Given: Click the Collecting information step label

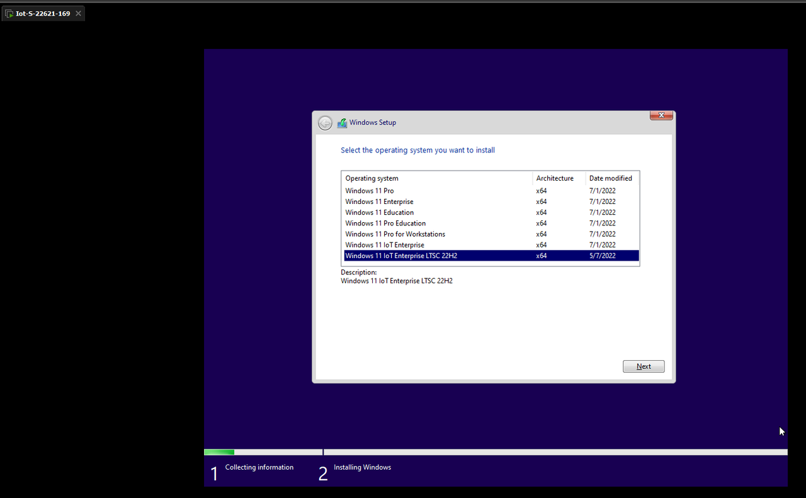Looking at the screenshot, I should click(x=259, y=467).
